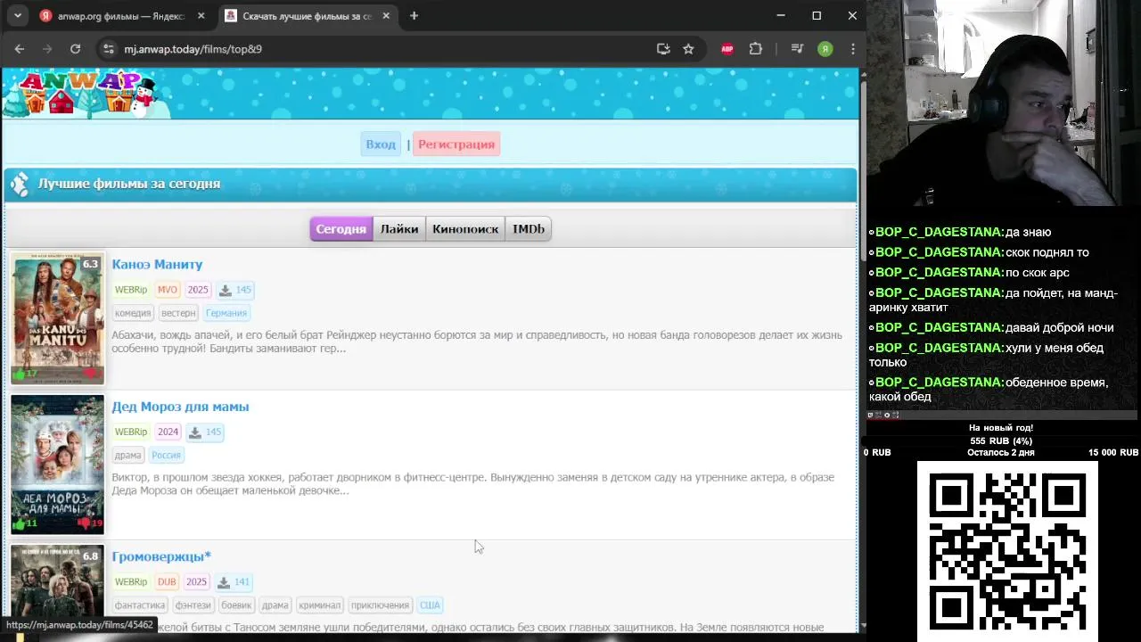Screen dimensions: 1141x642
Task: Click the США country tag
Action: click(430, 605)
